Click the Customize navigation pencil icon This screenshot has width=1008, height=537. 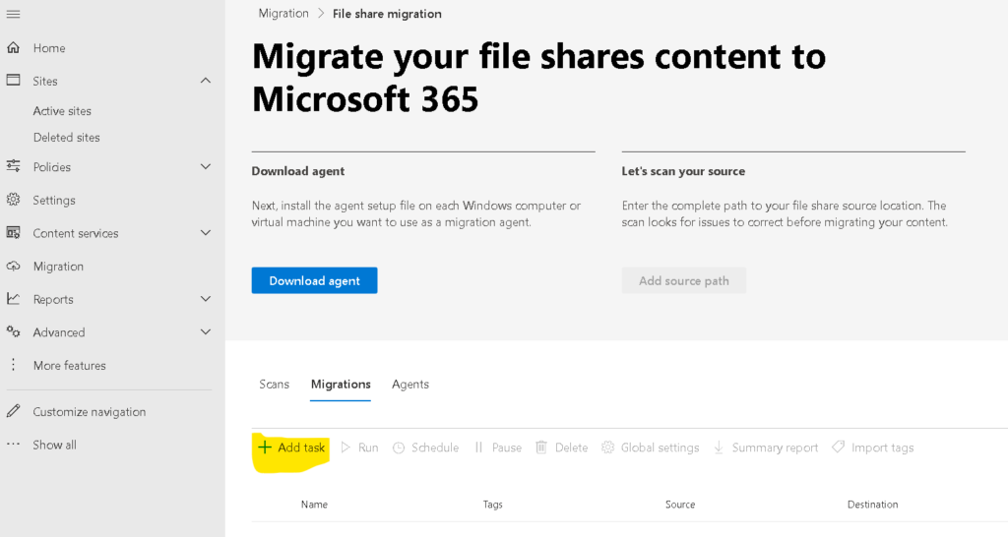click(x=13, y=411)
